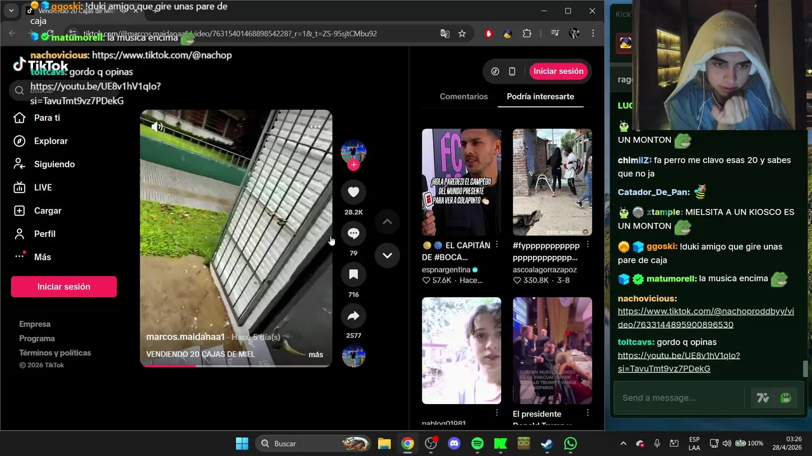
Task: Open the Kick chat emote picker icon
Action: [x=785, y=398]
